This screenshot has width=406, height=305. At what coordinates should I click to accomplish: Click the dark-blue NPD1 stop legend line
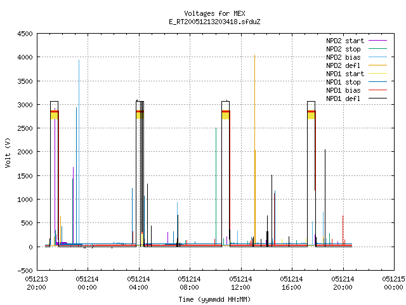point(378,82)
